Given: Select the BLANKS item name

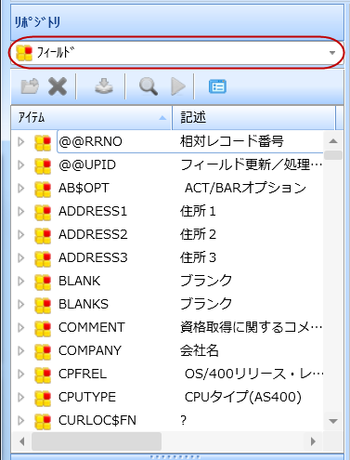Looking at the screenshot, I should pyautogui.click(x=84, y=304).
